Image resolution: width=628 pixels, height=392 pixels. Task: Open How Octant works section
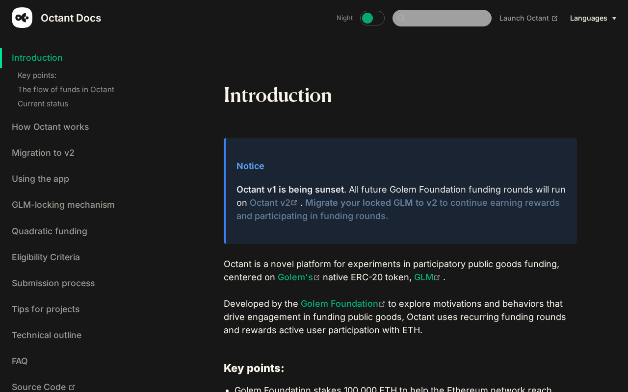51,127
